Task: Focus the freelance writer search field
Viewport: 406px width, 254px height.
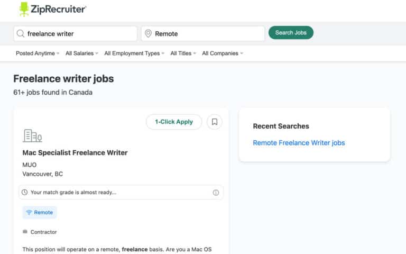Action: [x=79, y=33]
